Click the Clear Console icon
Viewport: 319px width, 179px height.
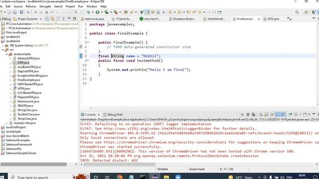(261, 114)
